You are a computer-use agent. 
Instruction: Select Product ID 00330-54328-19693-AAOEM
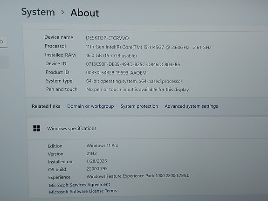coord(116,73)
